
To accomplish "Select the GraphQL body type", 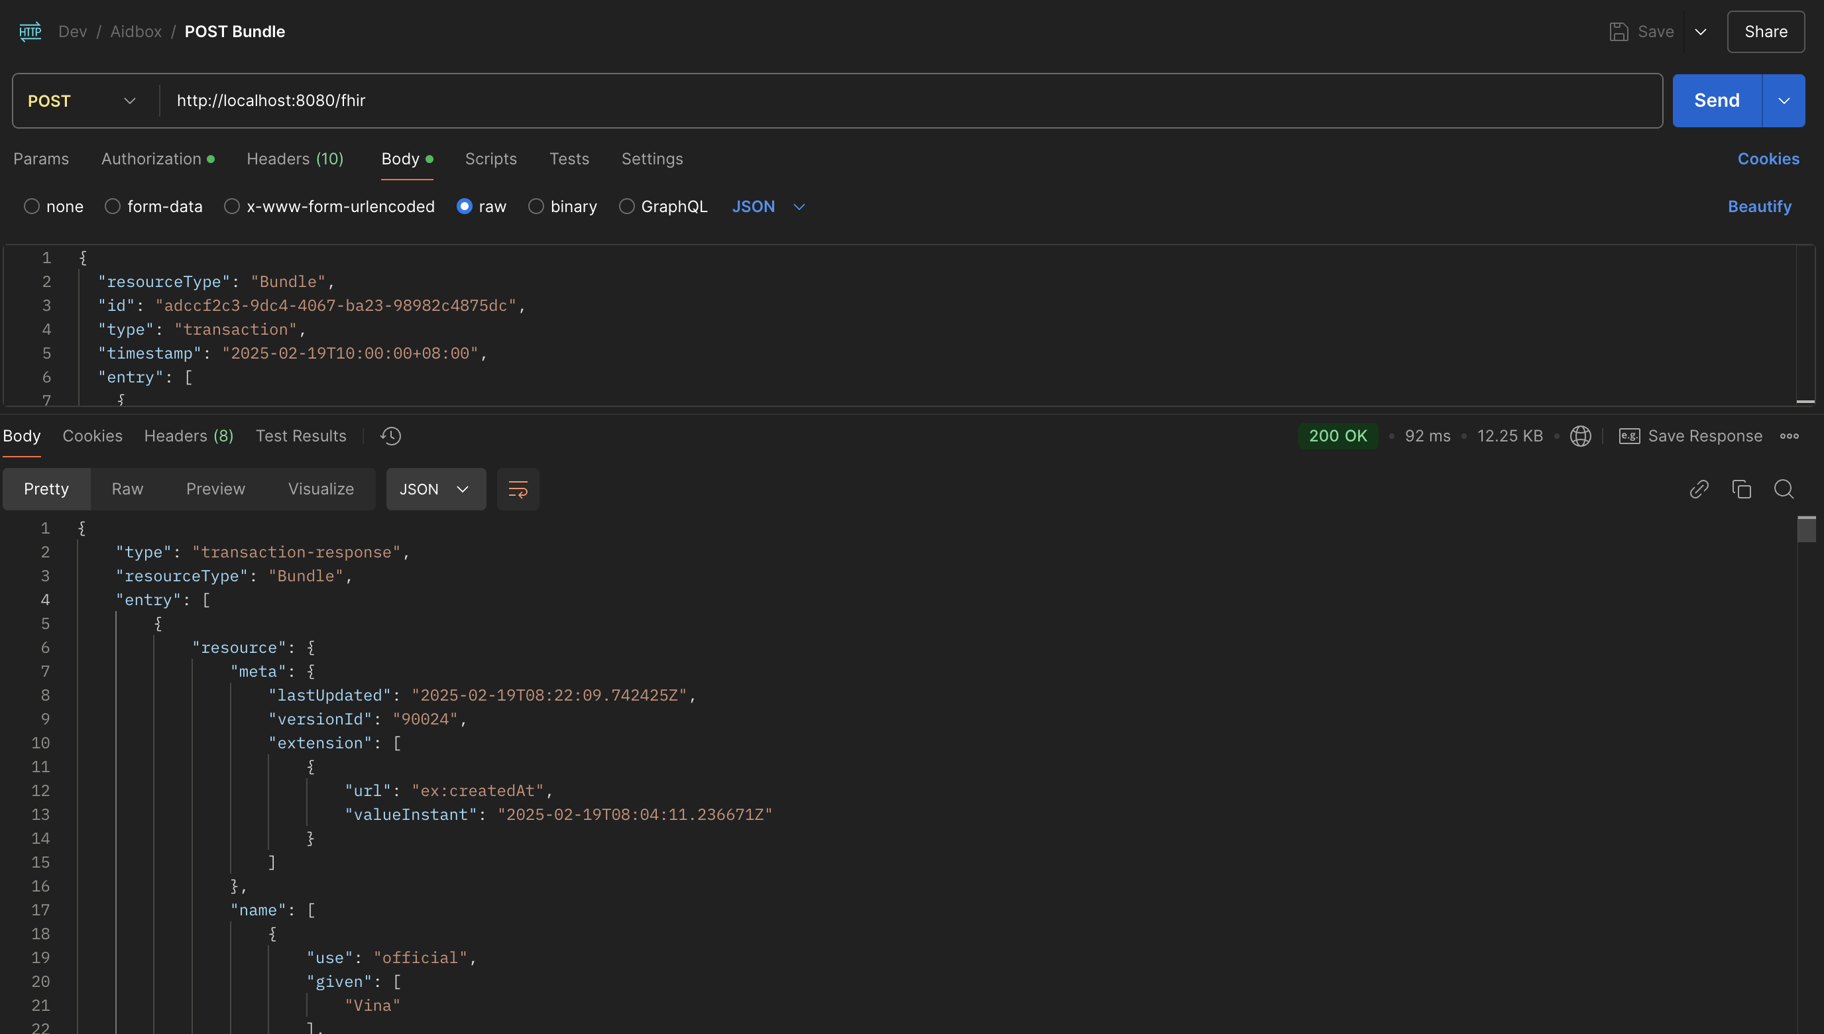I will pos(626,206).
